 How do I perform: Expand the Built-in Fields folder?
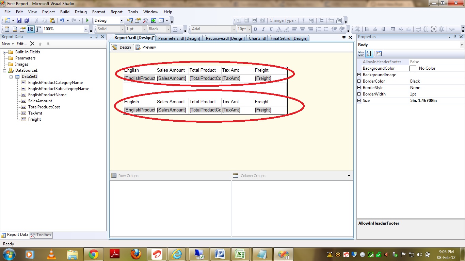pyautogui.click(x=5, y=52)
